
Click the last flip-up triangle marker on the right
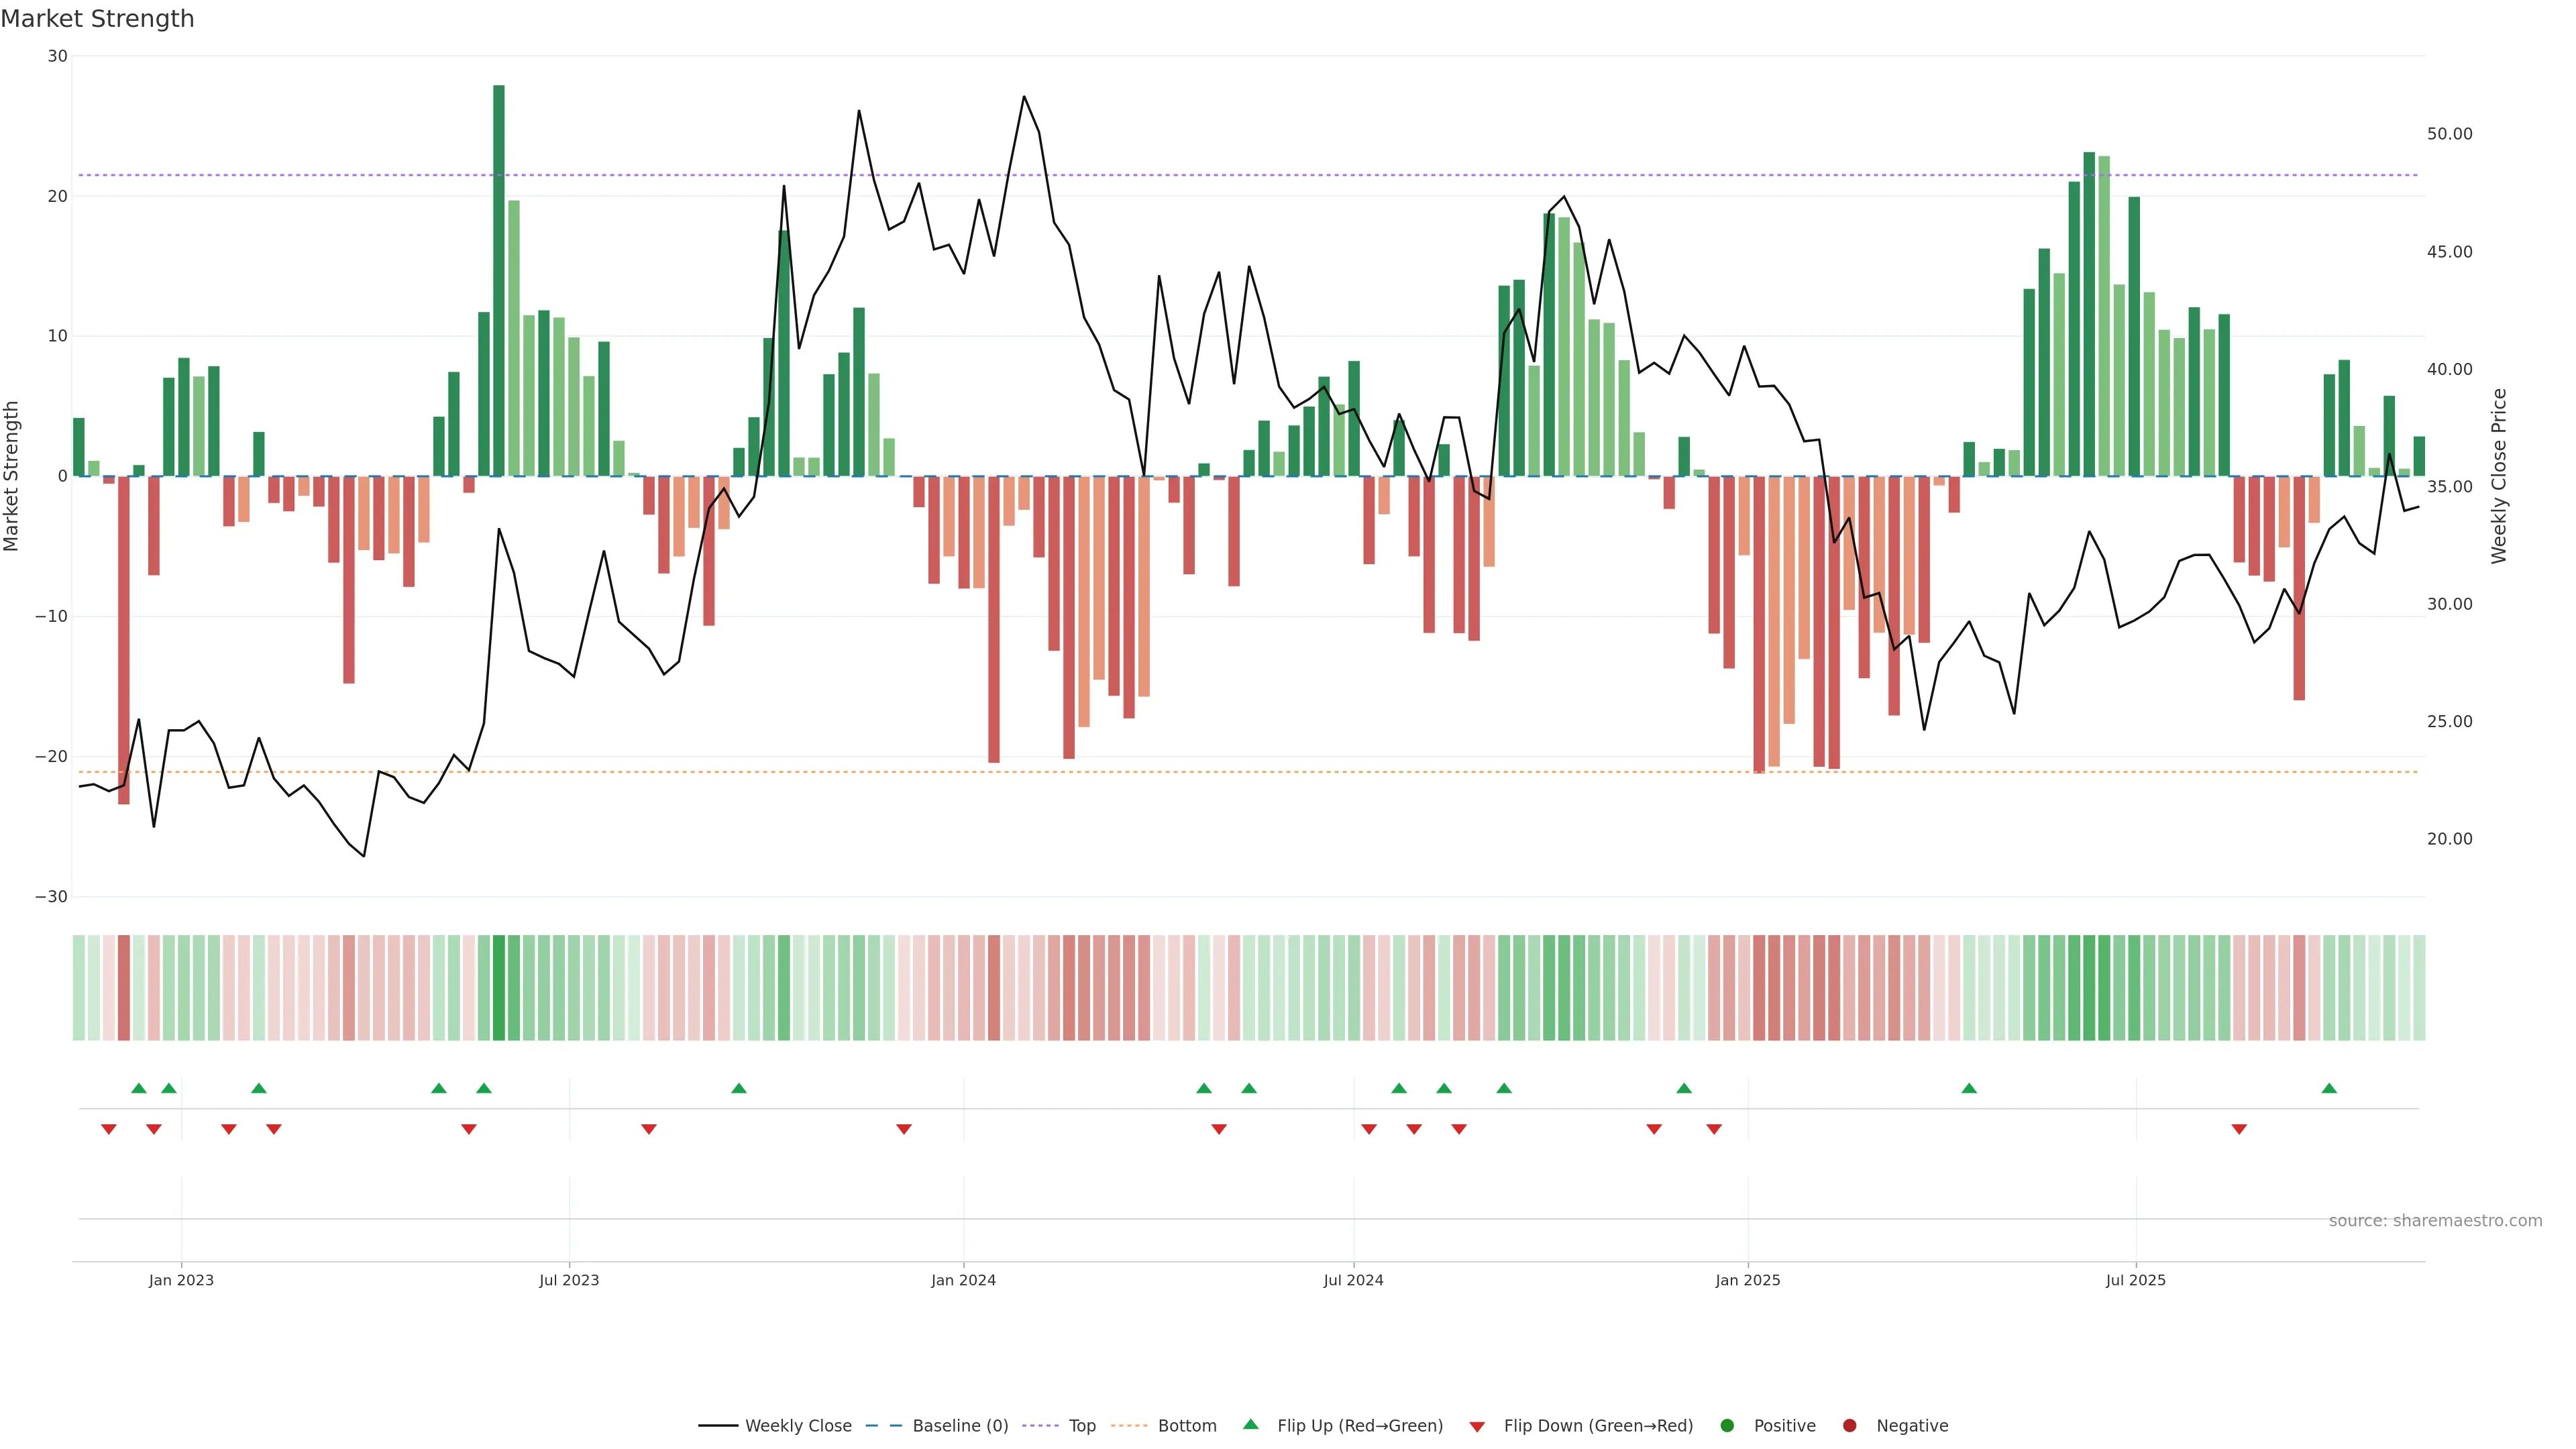[2329, 1088]
